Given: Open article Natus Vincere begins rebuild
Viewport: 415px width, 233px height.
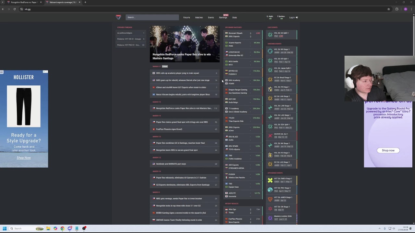Looking at the screenshot, I should [x=185, y=94].
